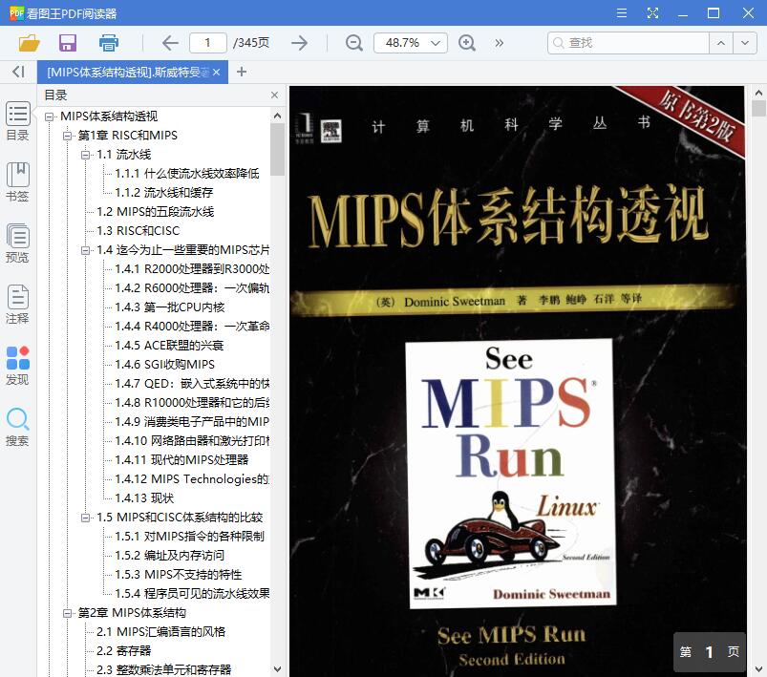Jump to 1.5.3 MIPS不支持的特性

(x=179, y=574)
